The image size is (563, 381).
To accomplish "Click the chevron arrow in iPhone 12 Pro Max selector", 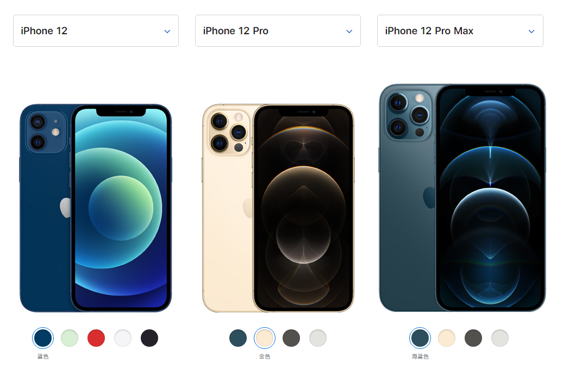I will [x=531, y=31].
